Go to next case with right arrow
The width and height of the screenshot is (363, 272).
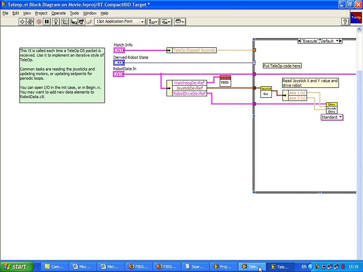(x=341, y=41)
